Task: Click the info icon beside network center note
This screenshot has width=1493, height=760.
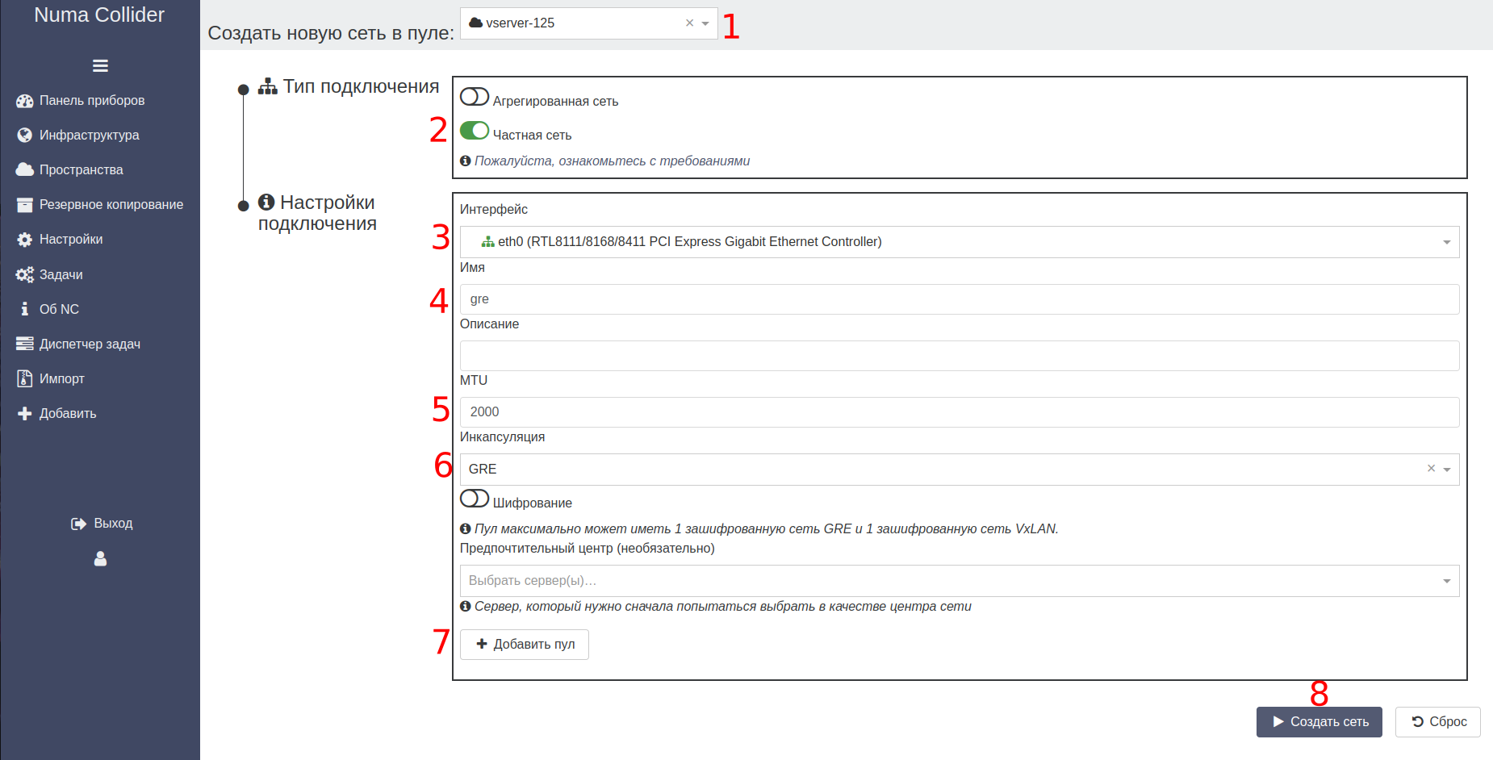Action: (x=466, y=606)
